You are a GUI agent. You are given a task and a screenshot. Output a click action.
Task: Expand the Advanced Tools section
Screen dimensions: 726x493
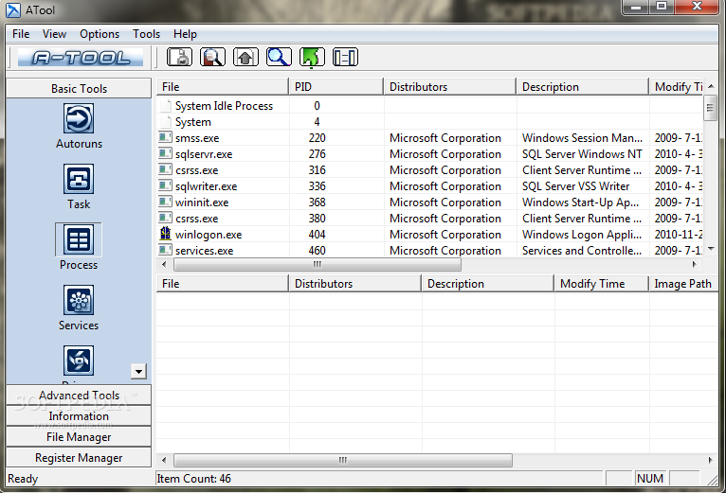tap(79, 396)
